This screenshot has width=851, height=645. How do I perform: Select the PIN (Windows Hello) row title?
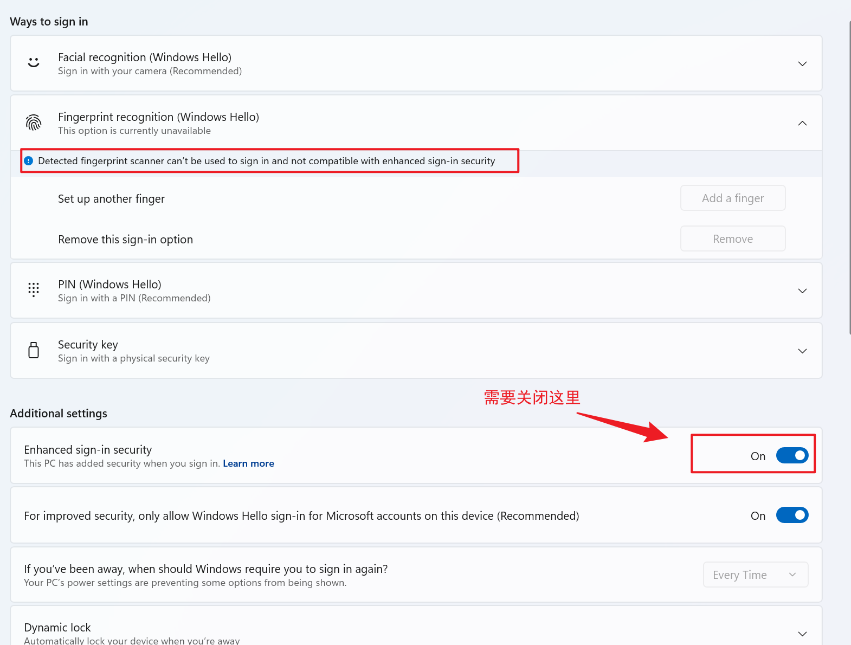pyautogui.click(x=109, y=285)
